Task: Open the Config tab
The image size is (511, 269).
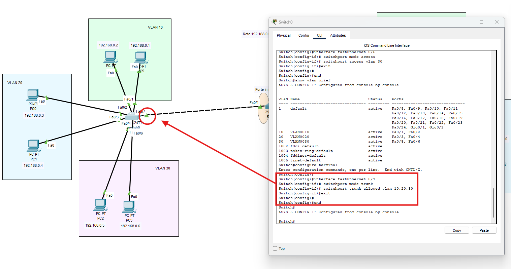Action: tap(304, 35)
